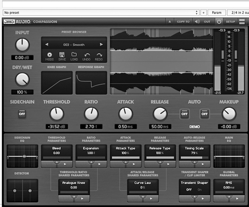This screenshot has height=207, width=249.
Task: Click the plus button beside preset selector
Action: [203, 12]
